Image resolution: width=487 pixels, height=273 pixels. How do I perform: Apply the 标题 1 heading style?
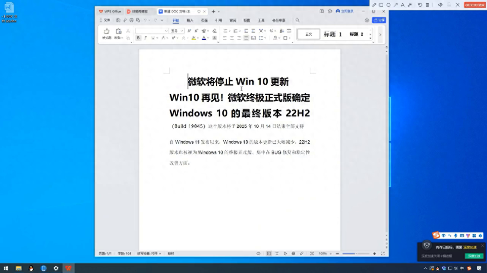(x=332, y=34)
